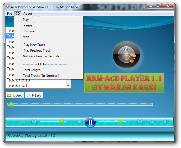The height and width of the screenshot is (148, 181).
Task: Click the round blue pause button
Action: coord(90,122)
